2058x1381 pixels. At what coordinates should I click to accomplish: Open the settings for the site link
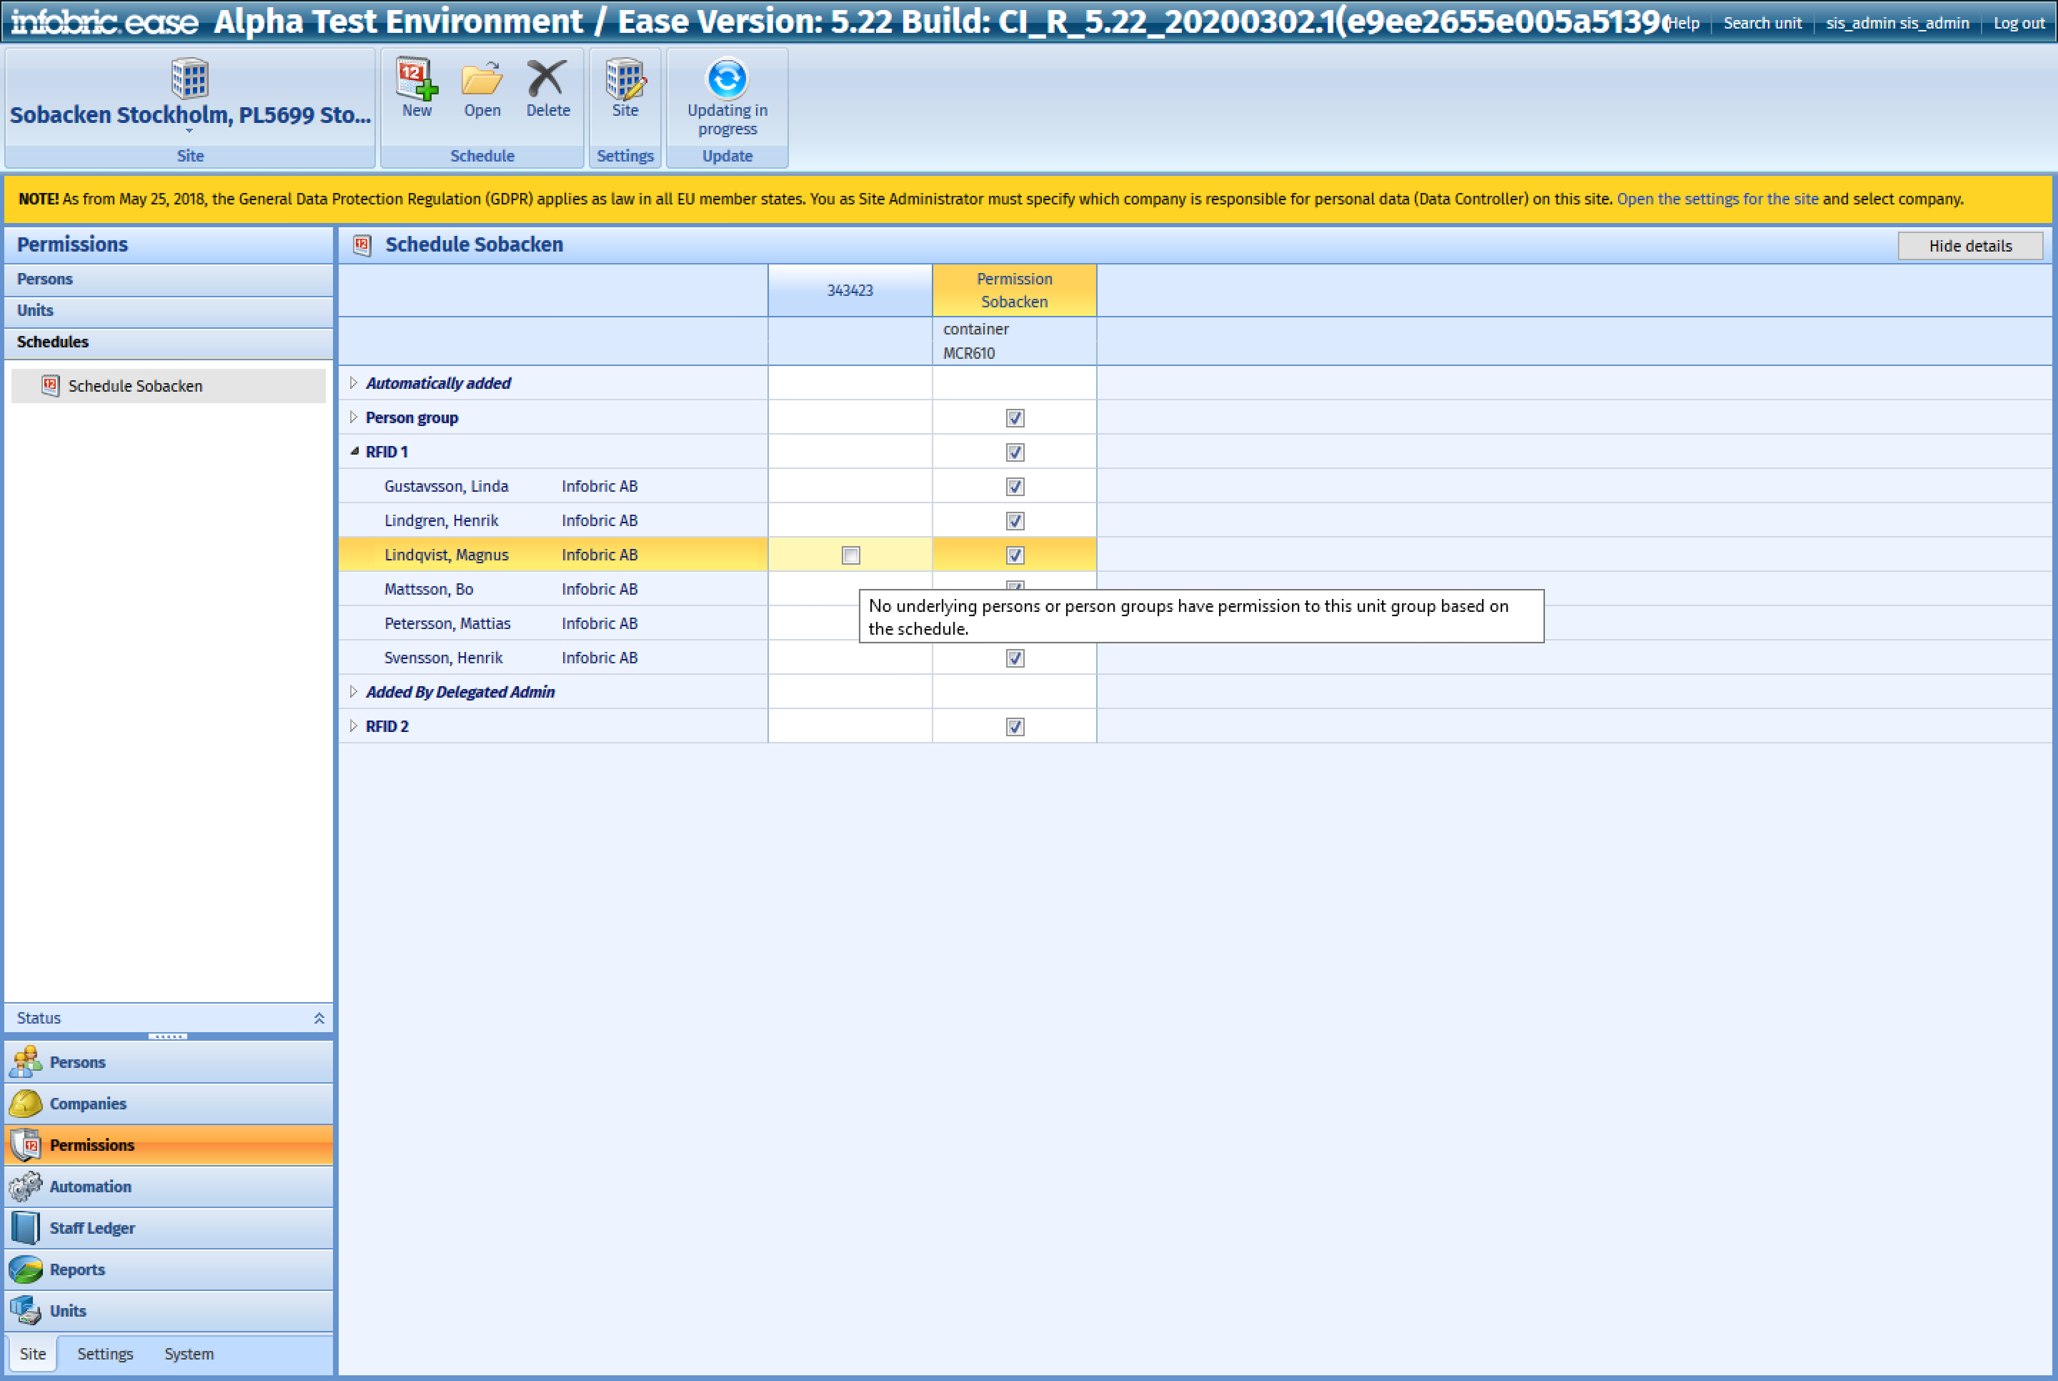[x=1717, y=199]
